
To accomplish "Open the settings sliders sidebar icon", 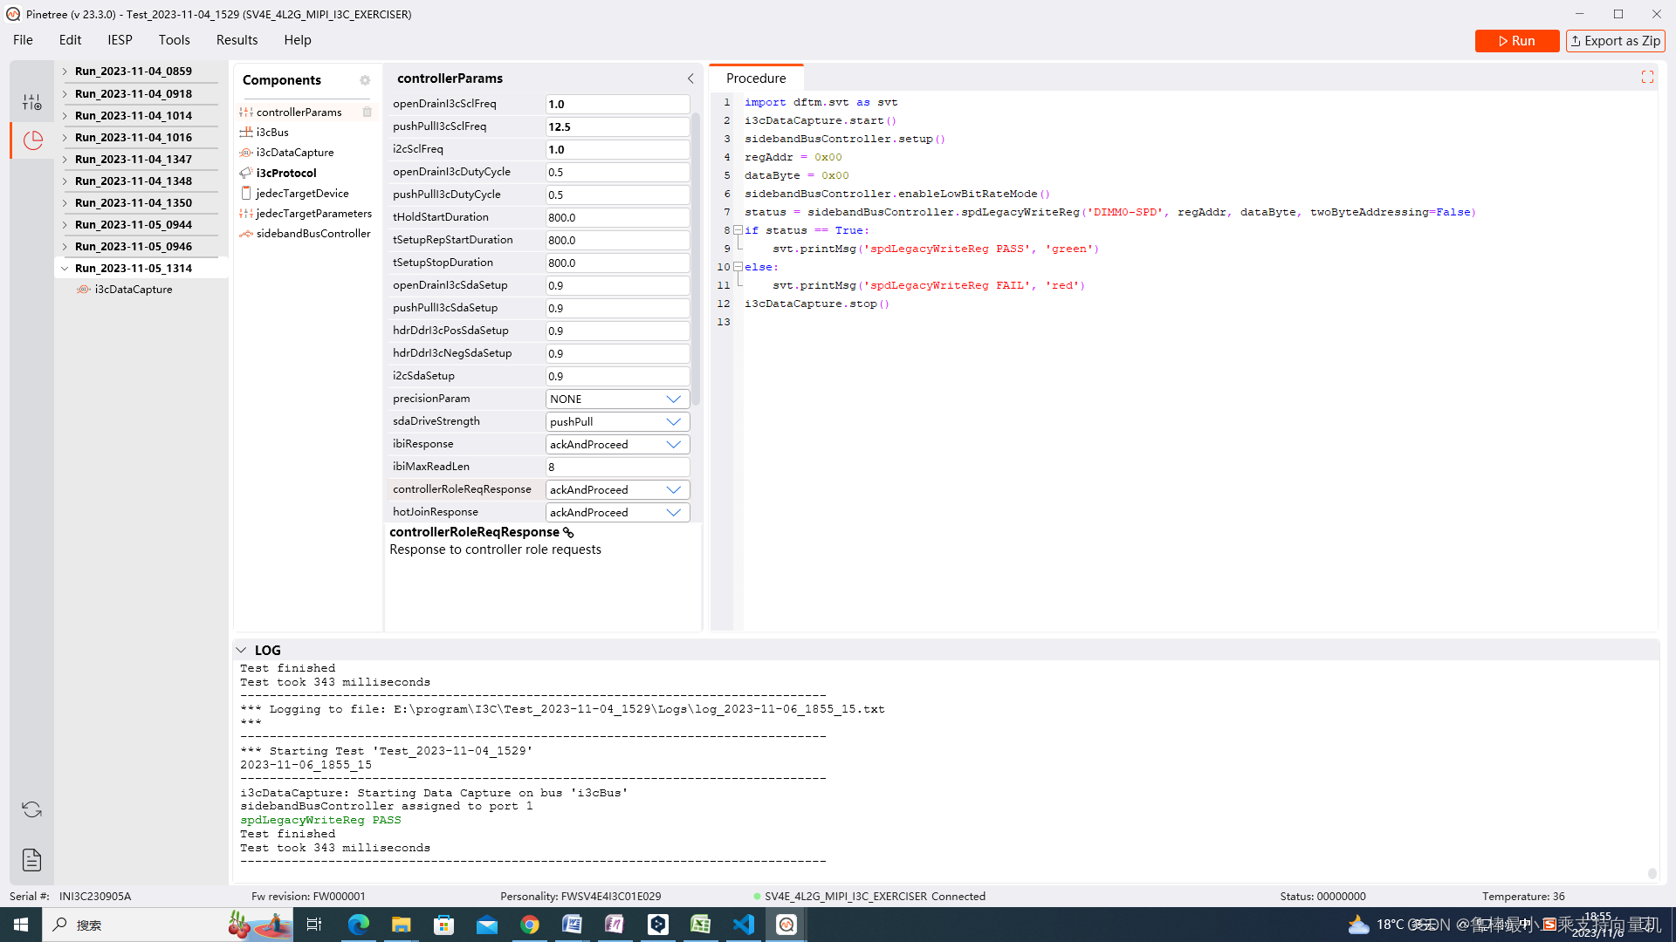I will click(32, 102).
